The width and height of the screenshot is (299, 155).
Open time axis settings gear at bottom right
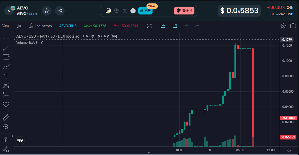pyautogui.click(x=289, y=150)
